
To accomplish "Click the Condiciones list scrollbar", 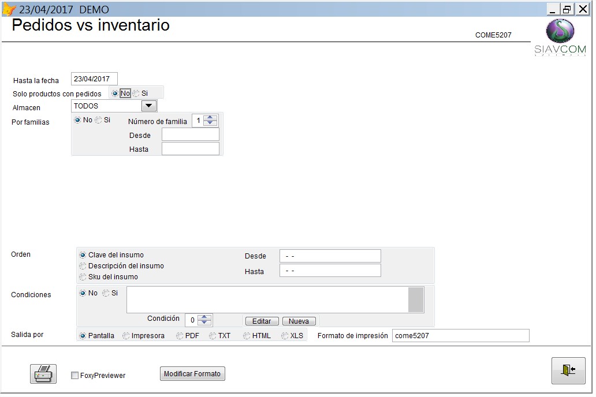I will tap(416, 299).
